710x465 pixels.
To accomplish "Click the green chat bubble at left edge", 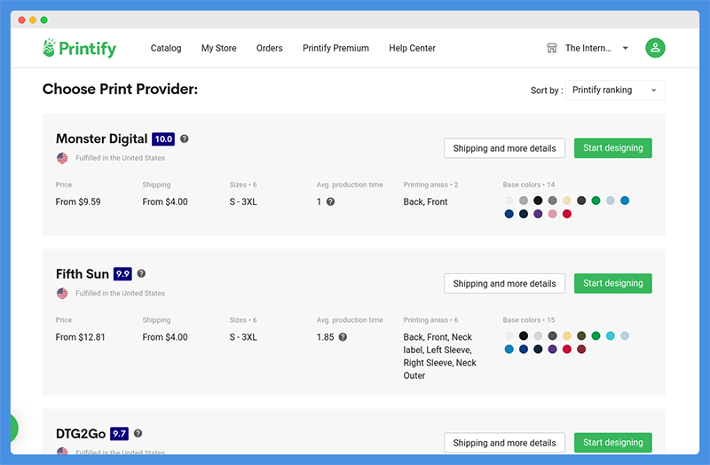I will pyautogui.click(x=14, y=428).
